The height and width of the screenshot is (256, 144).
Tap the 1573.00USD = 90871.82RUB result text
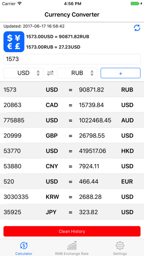click(58, 36)
